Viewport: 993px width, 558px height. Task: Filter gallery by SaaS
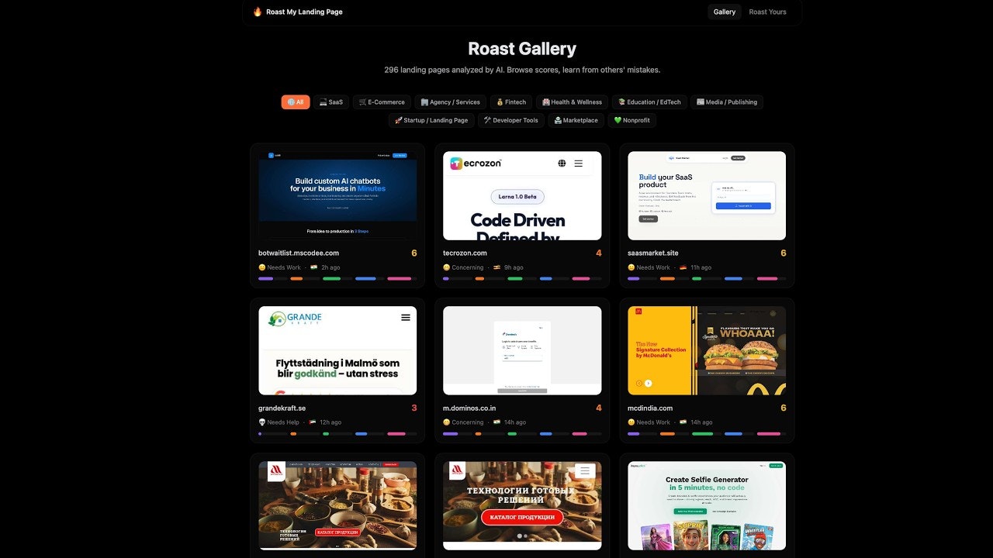(x=331, y=102)
